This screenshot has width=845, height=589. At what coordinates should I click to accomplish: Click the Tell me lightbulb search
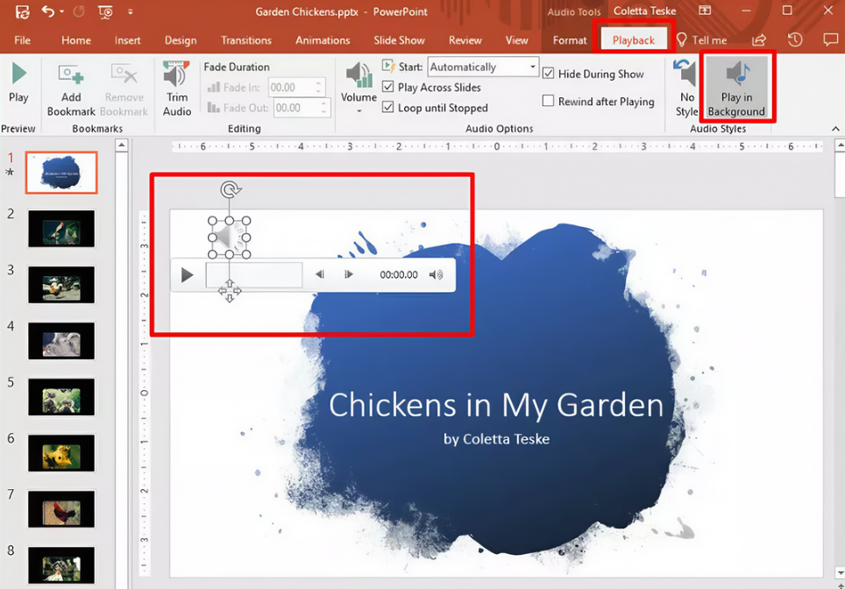point(701,40)
